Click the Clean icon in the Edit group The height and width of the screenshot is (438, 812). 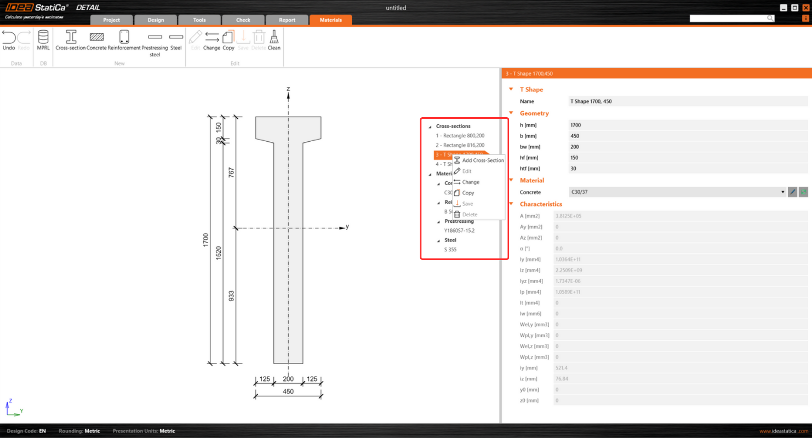tap(273, 39)
